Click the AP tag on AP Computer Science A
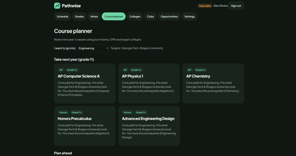 click(x=61, y=70)
